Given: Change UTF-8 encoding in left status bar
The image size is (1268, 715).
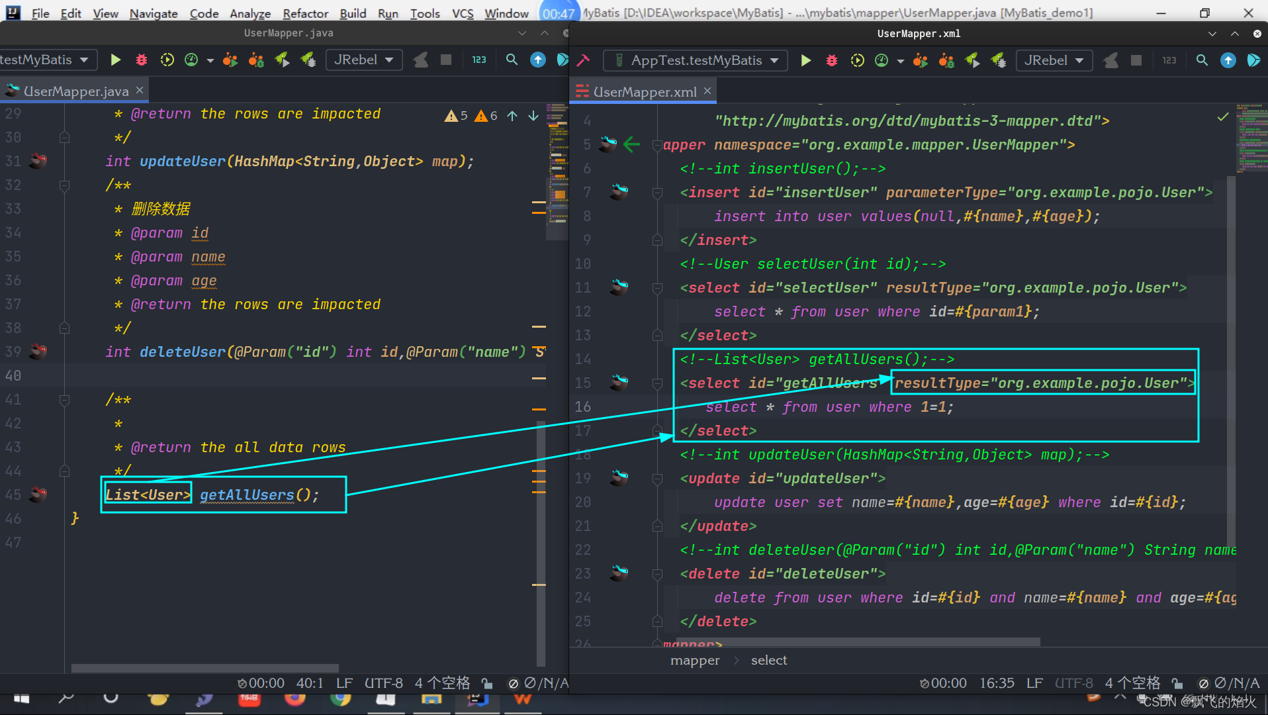Looking at the screenshot, I should pos(383,683).
